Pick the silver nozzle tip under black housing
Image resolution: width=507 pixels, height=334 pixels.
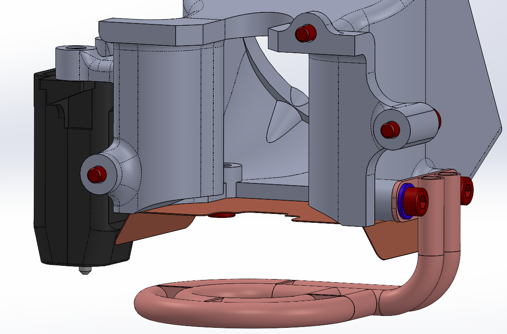point(85,270)
